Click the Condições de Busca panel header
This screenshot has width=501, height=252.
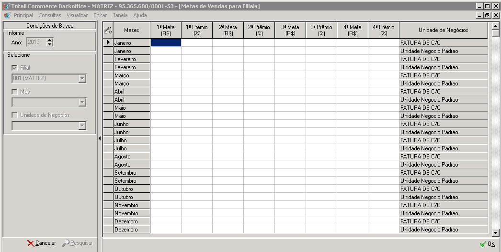[x=50, y=26]
